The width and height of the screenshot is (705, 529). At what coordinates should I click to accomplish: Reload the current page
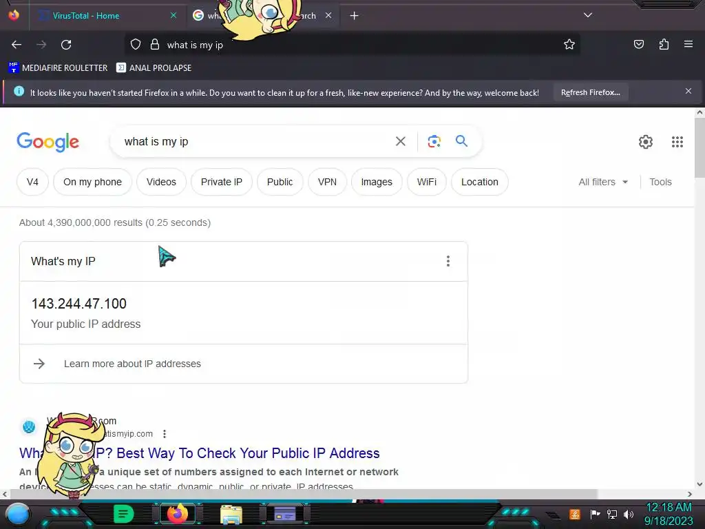coord(66,45)
